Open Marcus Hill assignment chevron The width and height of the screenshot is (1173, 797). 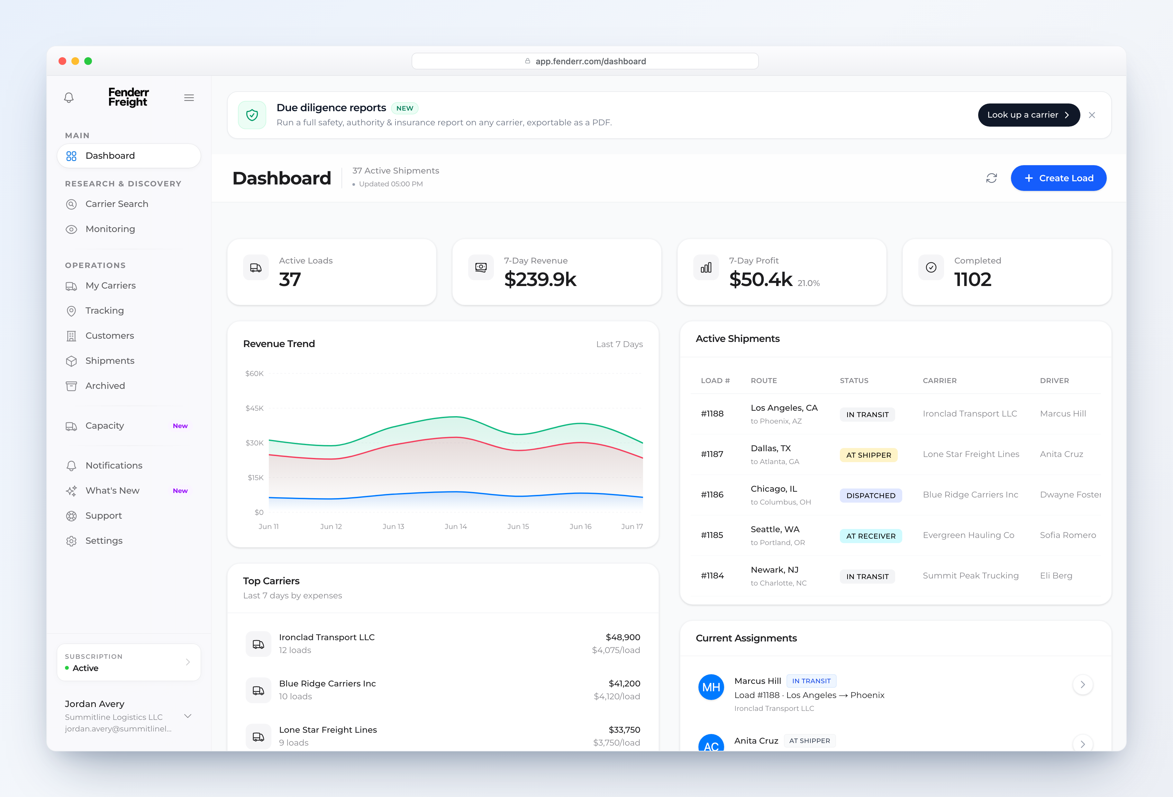[1083, 685]
